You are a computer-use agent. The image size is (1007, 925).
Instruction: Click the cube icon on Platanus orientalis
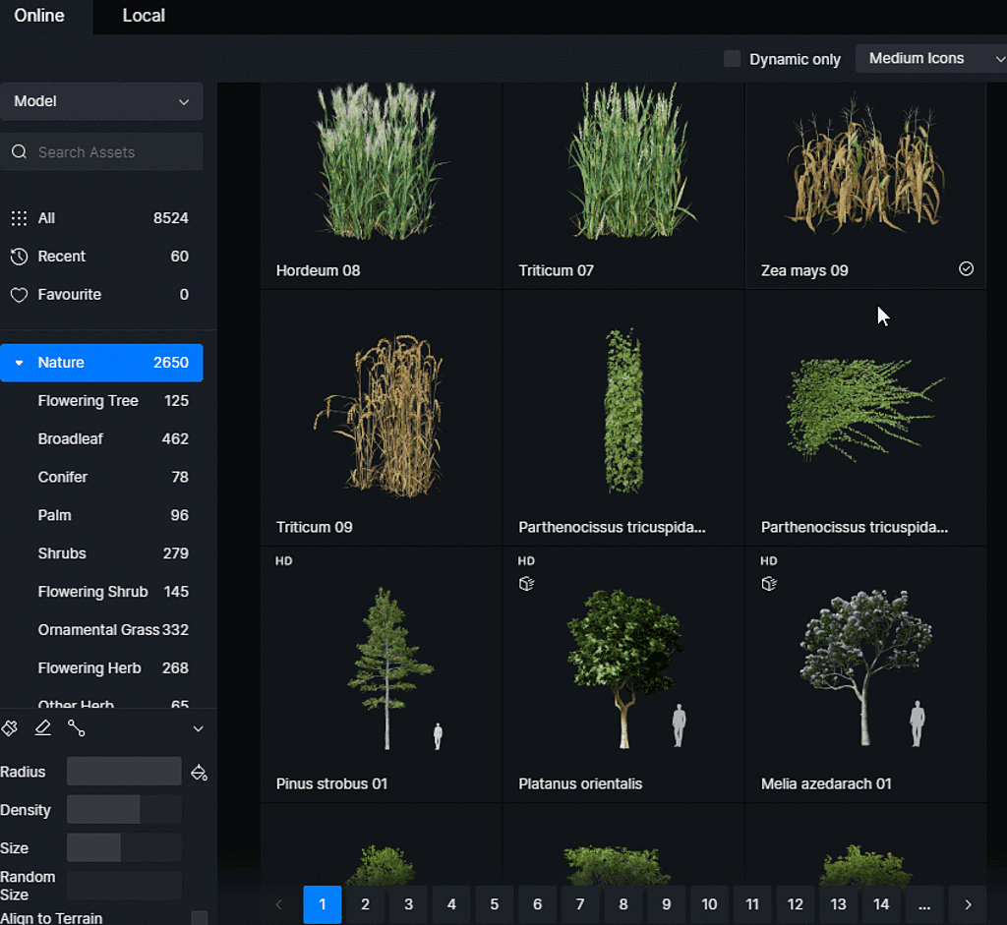coord(527,584)
